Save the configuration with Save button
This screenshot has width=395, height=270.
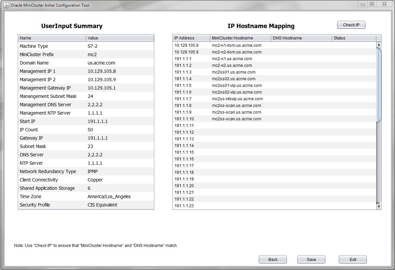coord(311,259)
